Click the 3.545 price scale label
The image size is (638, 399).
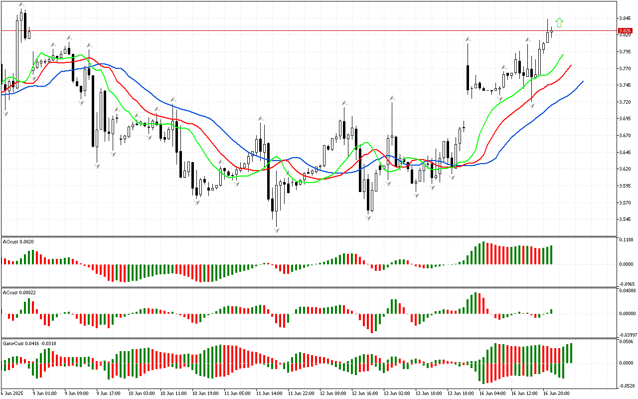(x=625, y=219)
